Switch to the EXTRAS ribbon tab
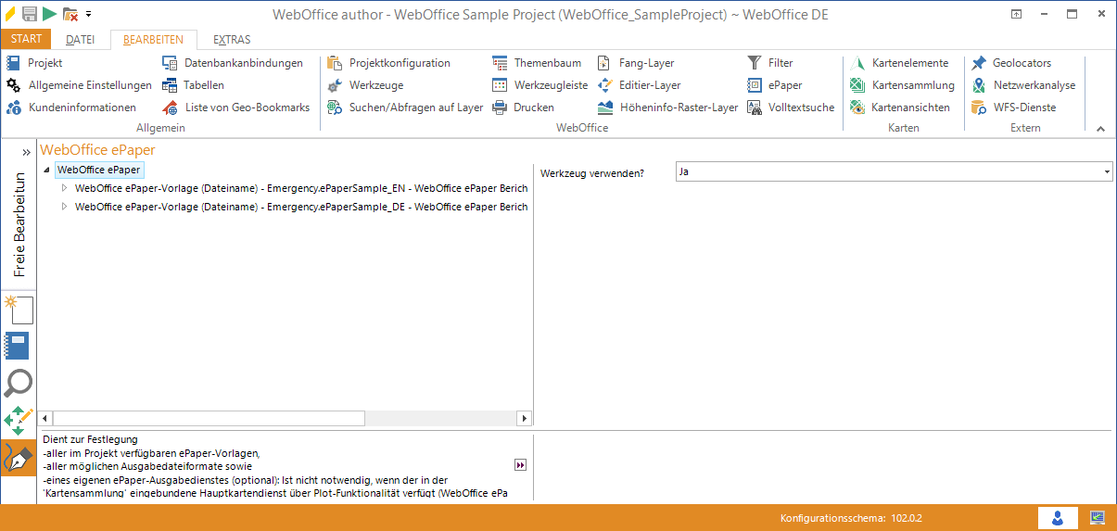The height and width of the screenshot is (531, 1117). (232, 40)
